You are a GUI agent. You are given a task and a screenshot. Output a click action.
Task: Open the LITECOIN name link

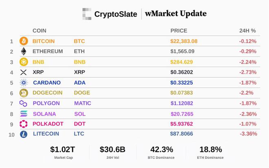[46, 134]
